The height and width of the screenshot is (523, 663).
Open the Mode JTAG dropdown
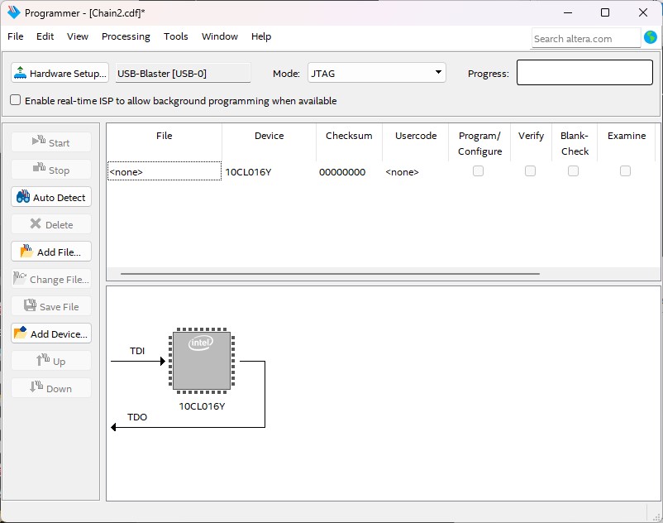376,73
